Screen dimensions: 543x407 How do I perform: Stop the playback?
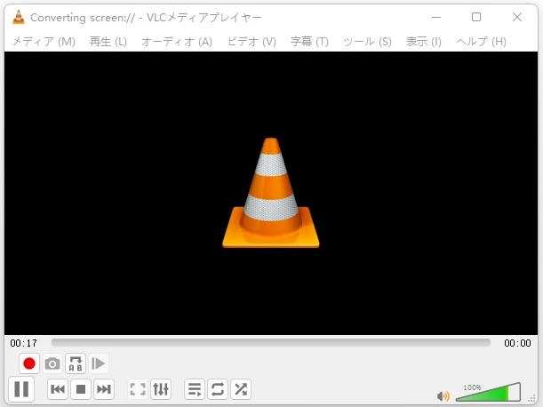(x=81, y=389)
